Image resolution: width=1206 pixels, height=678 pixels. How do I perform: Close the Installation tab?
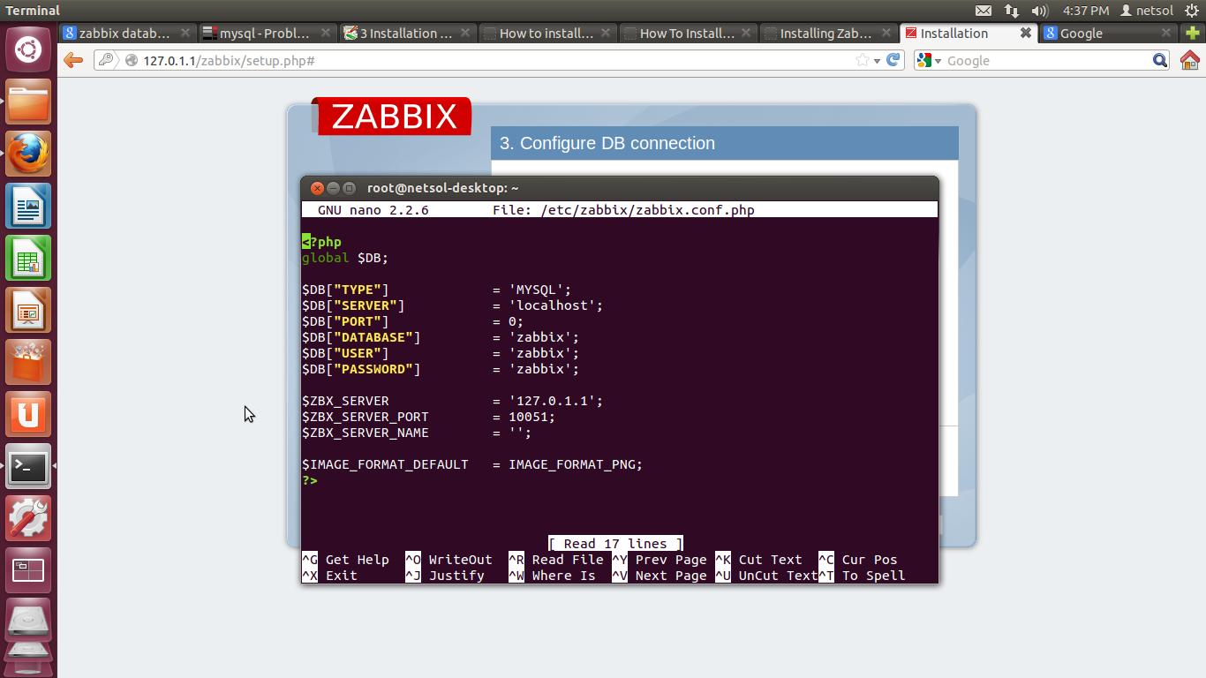pyautogui.click(x=1025, y=33)
